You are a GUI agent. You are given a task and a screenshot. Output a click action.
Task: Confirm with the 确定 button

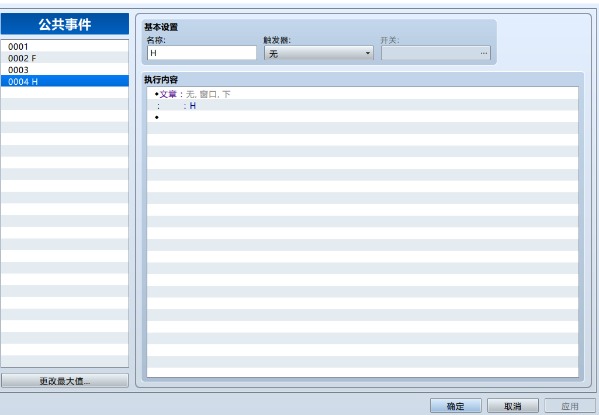(x=456, y=406)
